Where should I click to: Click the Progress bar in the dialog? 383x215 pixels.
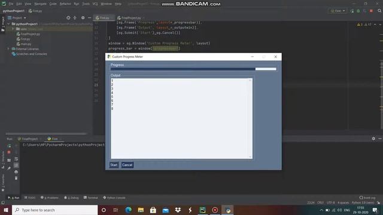point(193,69)
